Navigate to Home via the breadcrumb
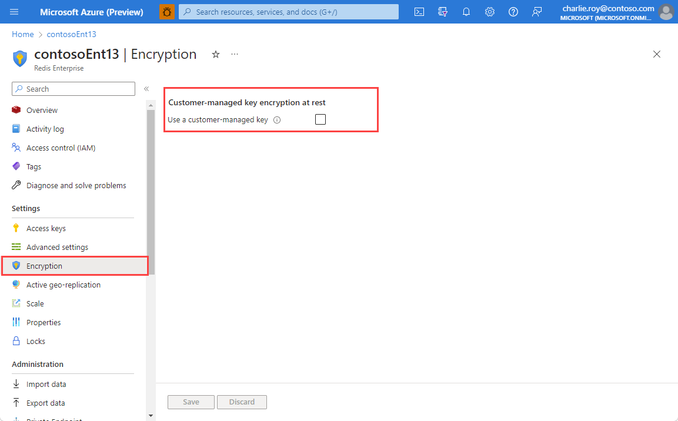This screenshot has height=421, width=678. [22, 34]
